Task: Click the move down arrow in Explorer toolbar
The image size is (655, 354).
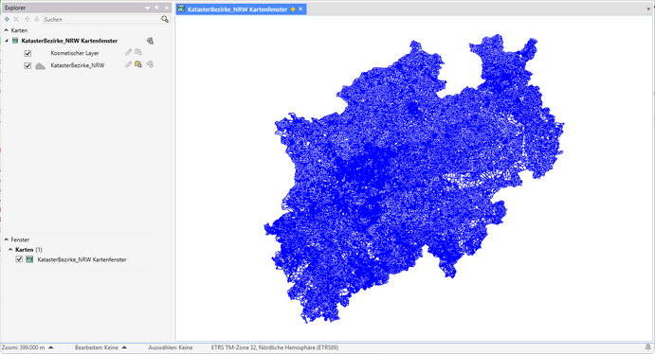Action: coord(37,19)
